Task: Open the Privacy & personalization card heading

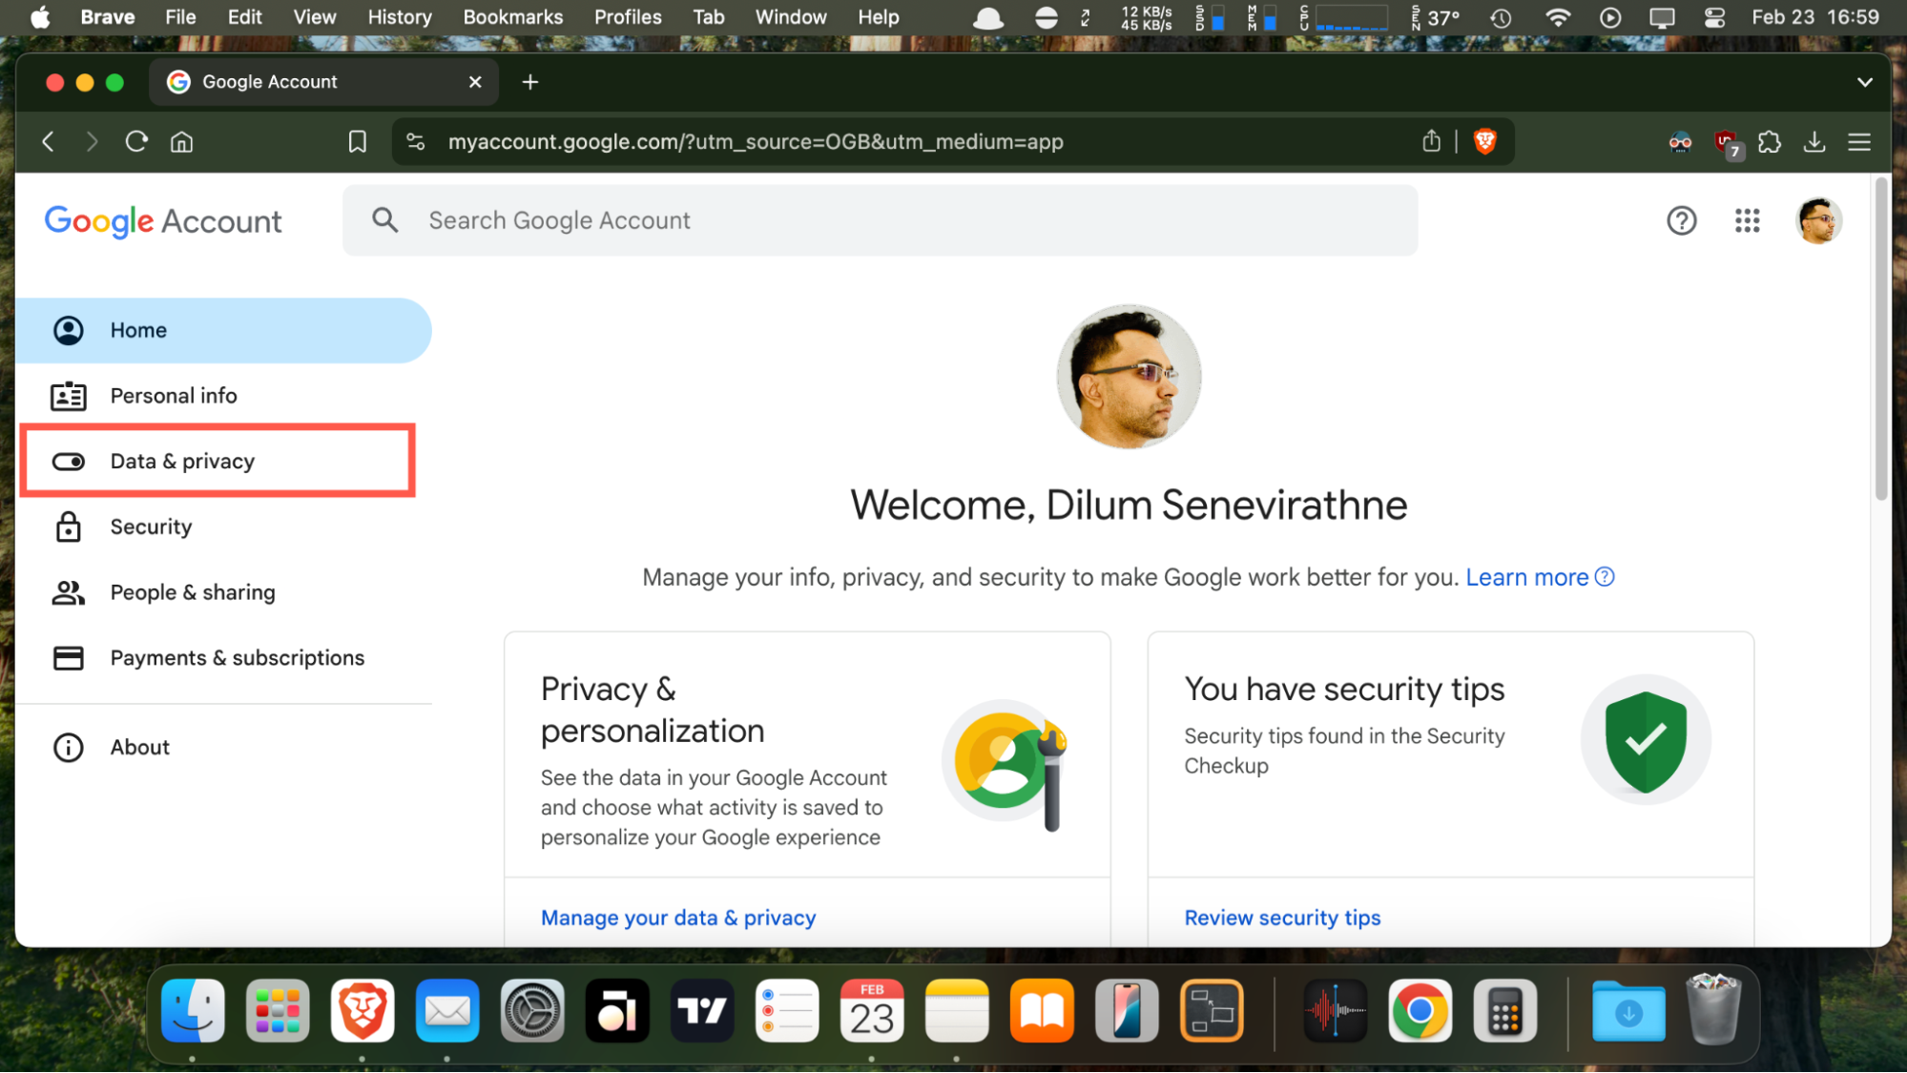Action: coord(653,710)
